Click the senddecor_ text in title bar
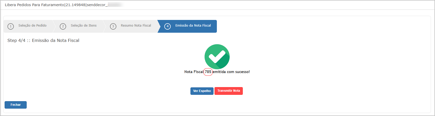Image resolution: width=435 pixels, height=116 pixels. click(97, 5)
